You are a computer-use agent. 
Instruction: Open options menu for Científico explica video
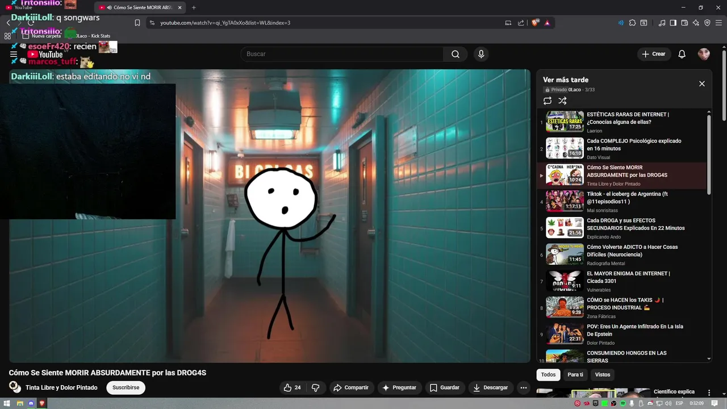pyautogui.click(x=709, y=393)
